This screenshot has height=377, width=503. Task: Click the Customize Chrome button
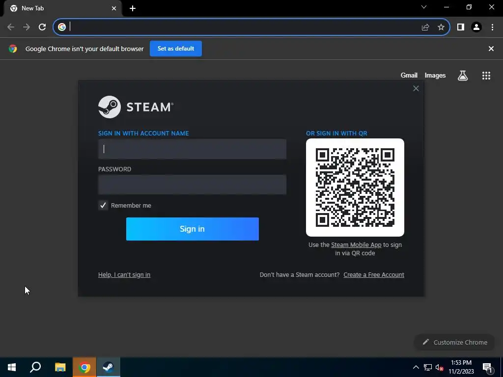[x=455, y=342]
